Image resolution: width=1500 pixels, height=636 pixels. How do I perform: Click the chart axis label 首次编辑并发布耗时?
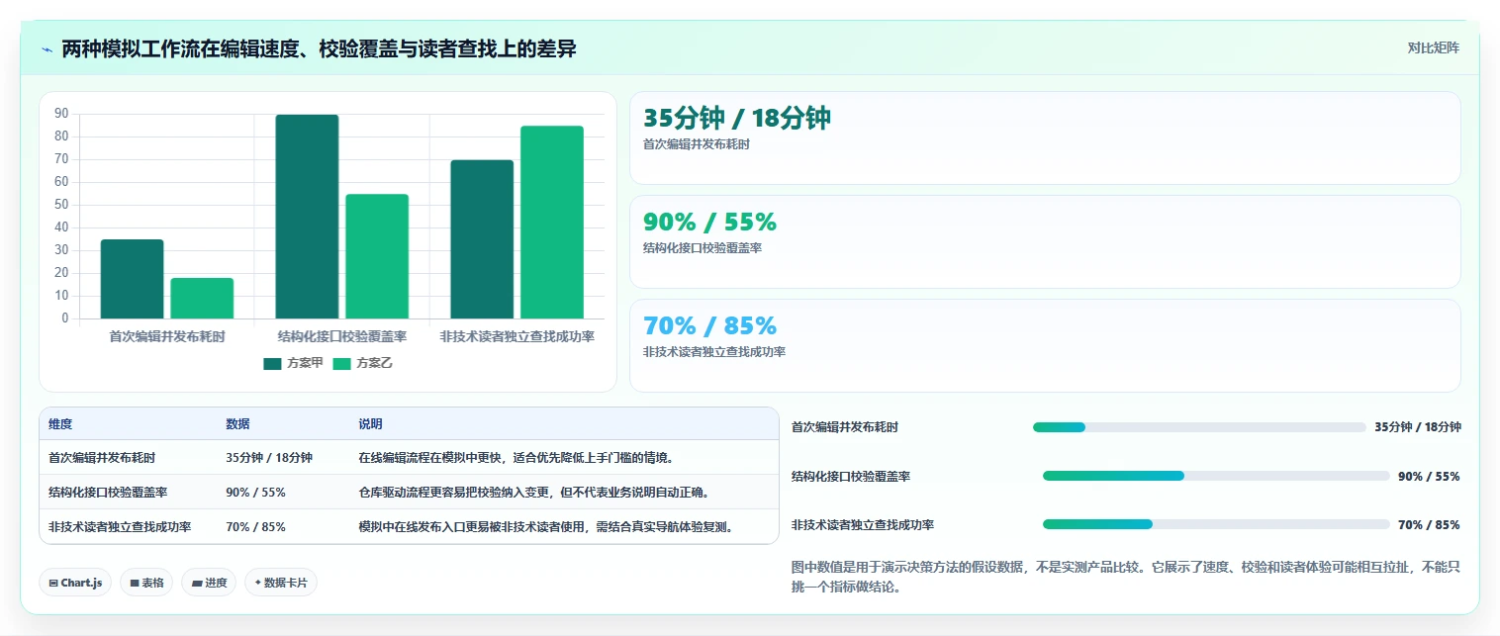tap(167, 336)
